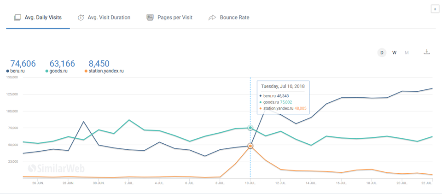Click the Avg. Visit Duration stopwatch icon

(81, 18)
